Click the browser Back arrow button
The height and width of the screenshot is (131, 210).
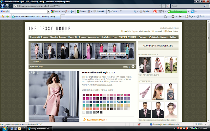click(x=3, y=6)
